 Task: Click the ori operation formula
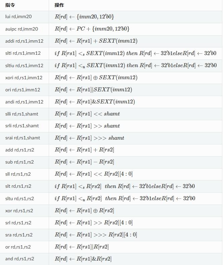pos(93,90)
